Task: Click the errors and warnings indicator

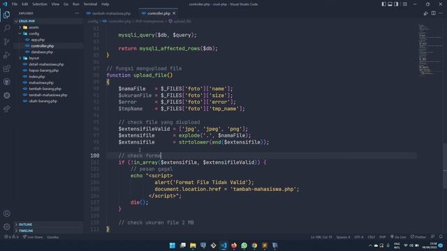Action: [11, 237]
